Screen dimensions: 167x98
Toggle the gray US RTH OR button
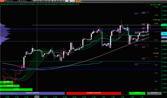[x=154, y=93]
